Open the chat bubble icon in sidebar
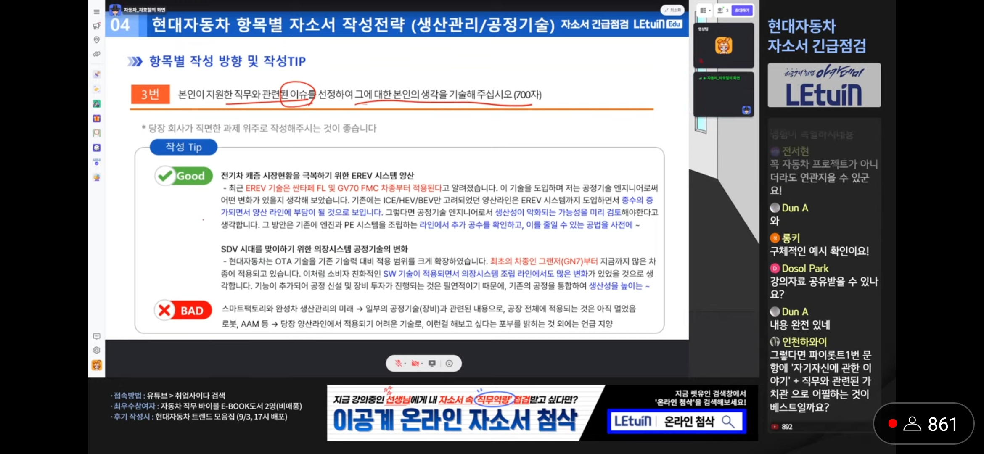 pyautogui.click(x=96, y=336)
